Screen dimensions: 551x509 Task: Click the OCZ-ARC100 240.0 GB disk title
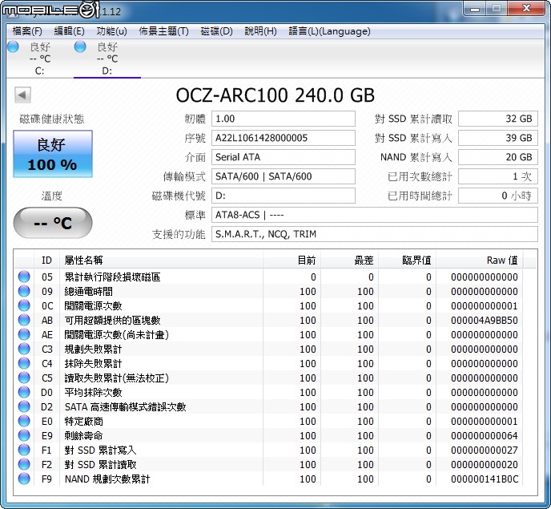point(275,95)
